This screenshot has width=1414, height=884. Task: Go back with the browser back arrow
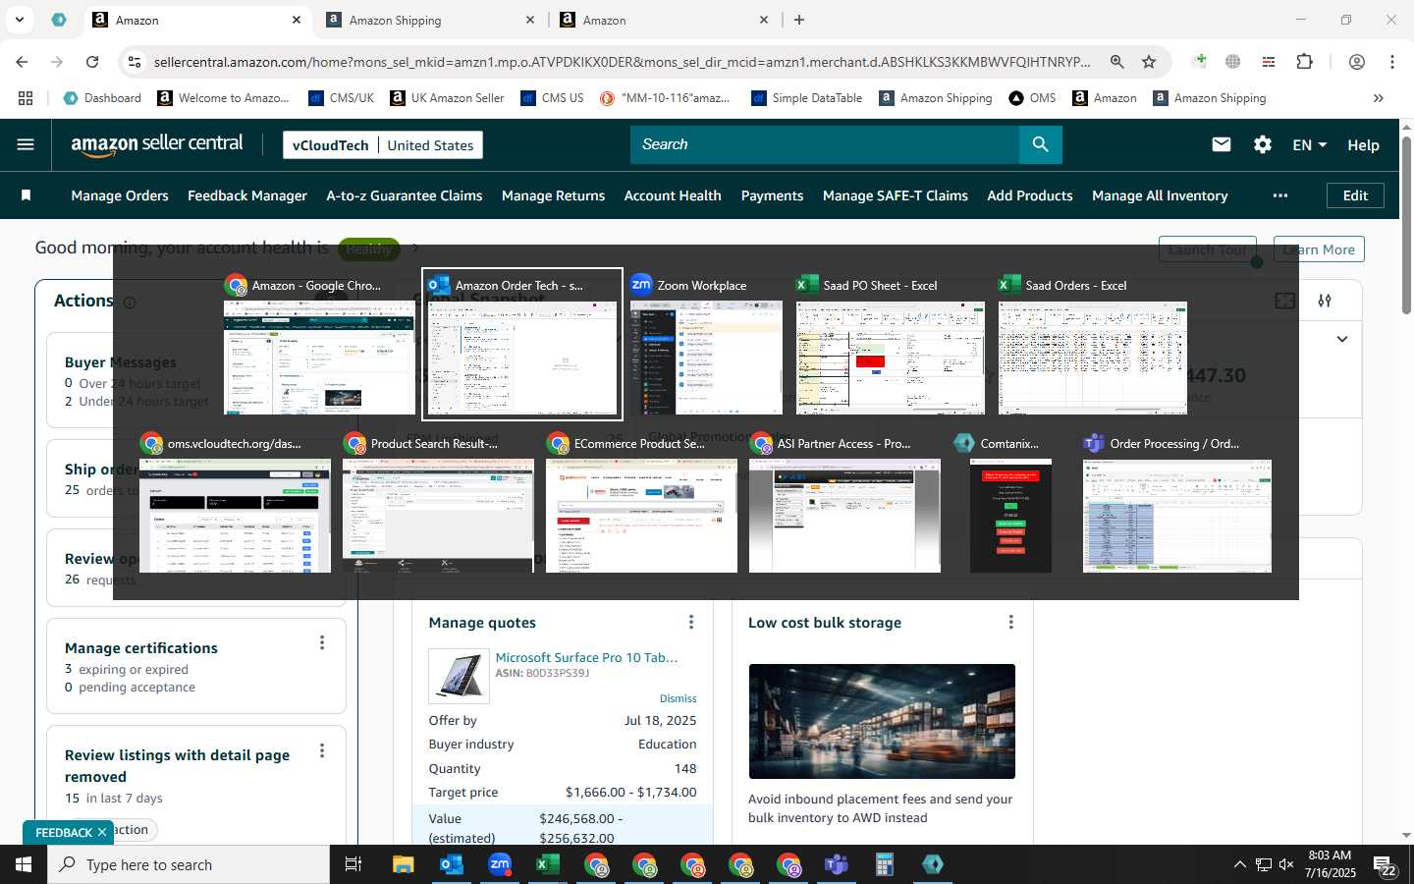[22, 62]
